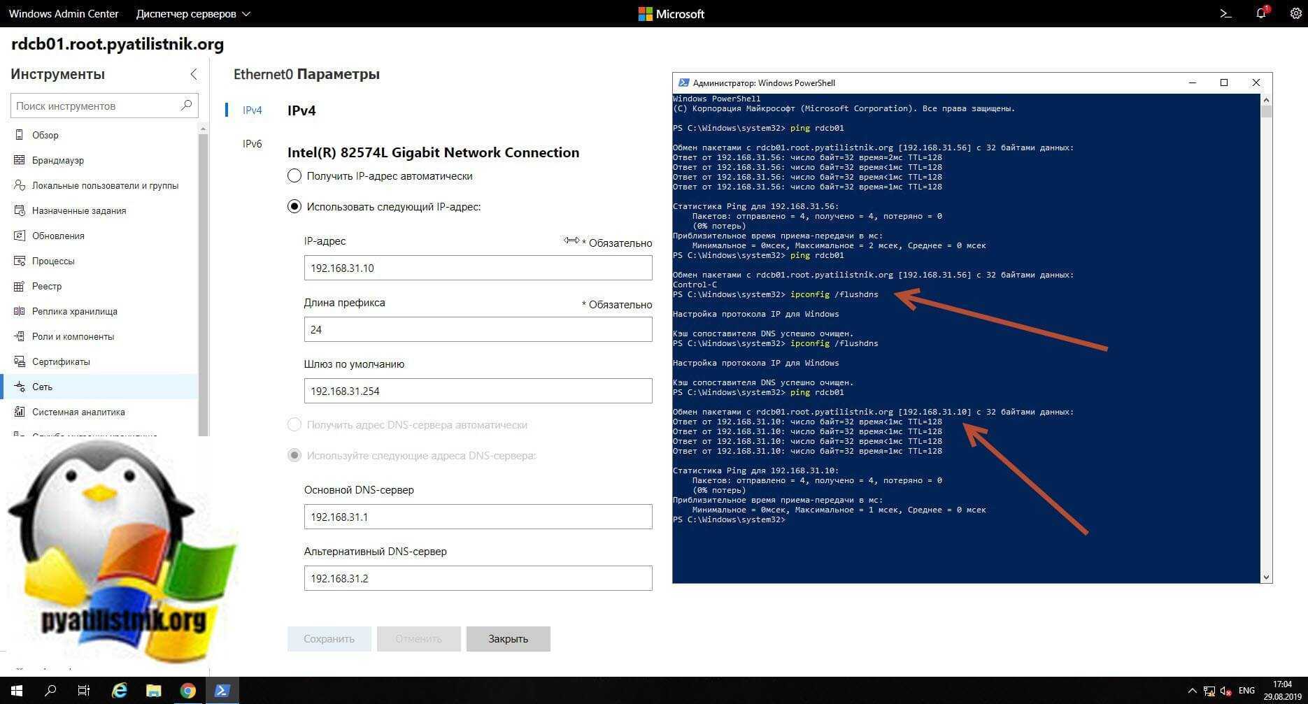Launch Internet Explorer from taskbar
Screen dimensions: 1308x704
(x=120, y=691)
